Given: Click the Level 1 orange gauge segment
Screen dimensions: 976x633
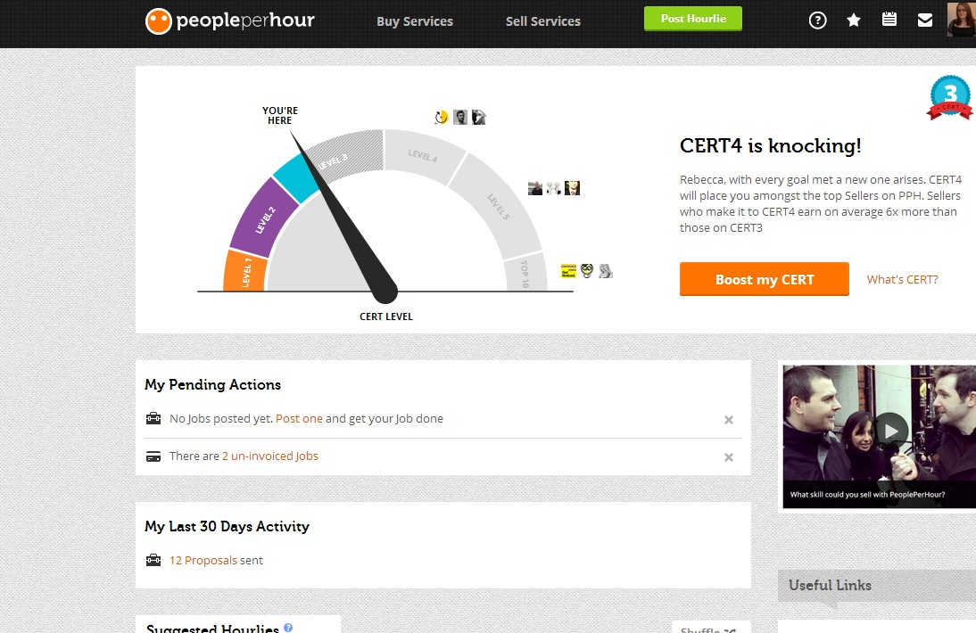Looking at the screenshot, I should 245,271.
